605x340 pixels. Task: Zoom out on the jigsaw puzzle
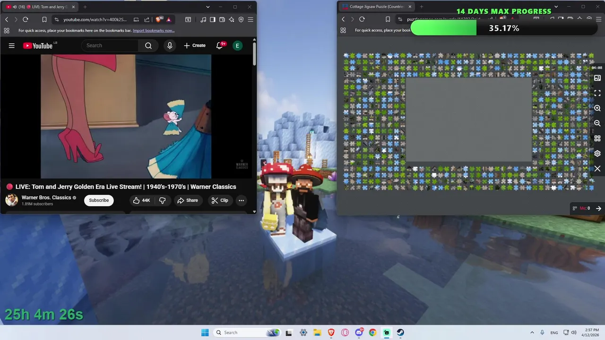597,123
